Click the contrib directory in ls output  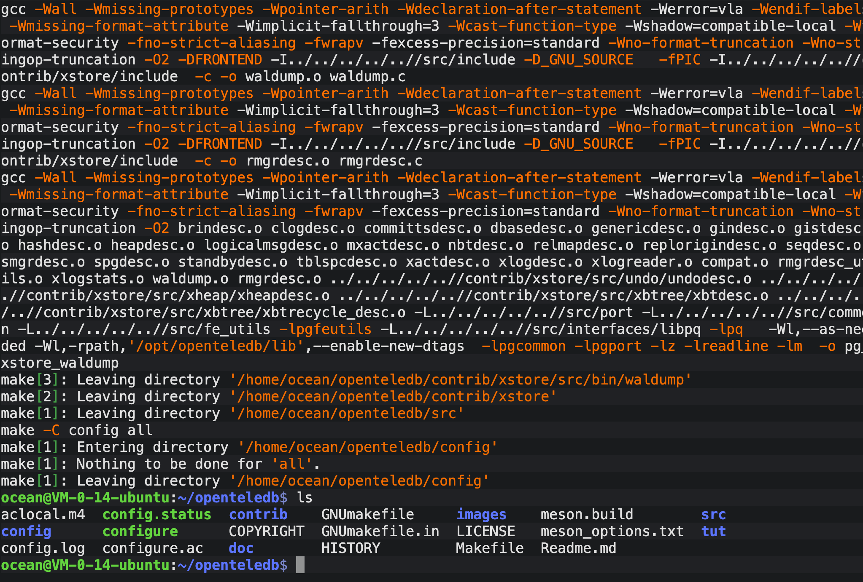click(258, 514)
